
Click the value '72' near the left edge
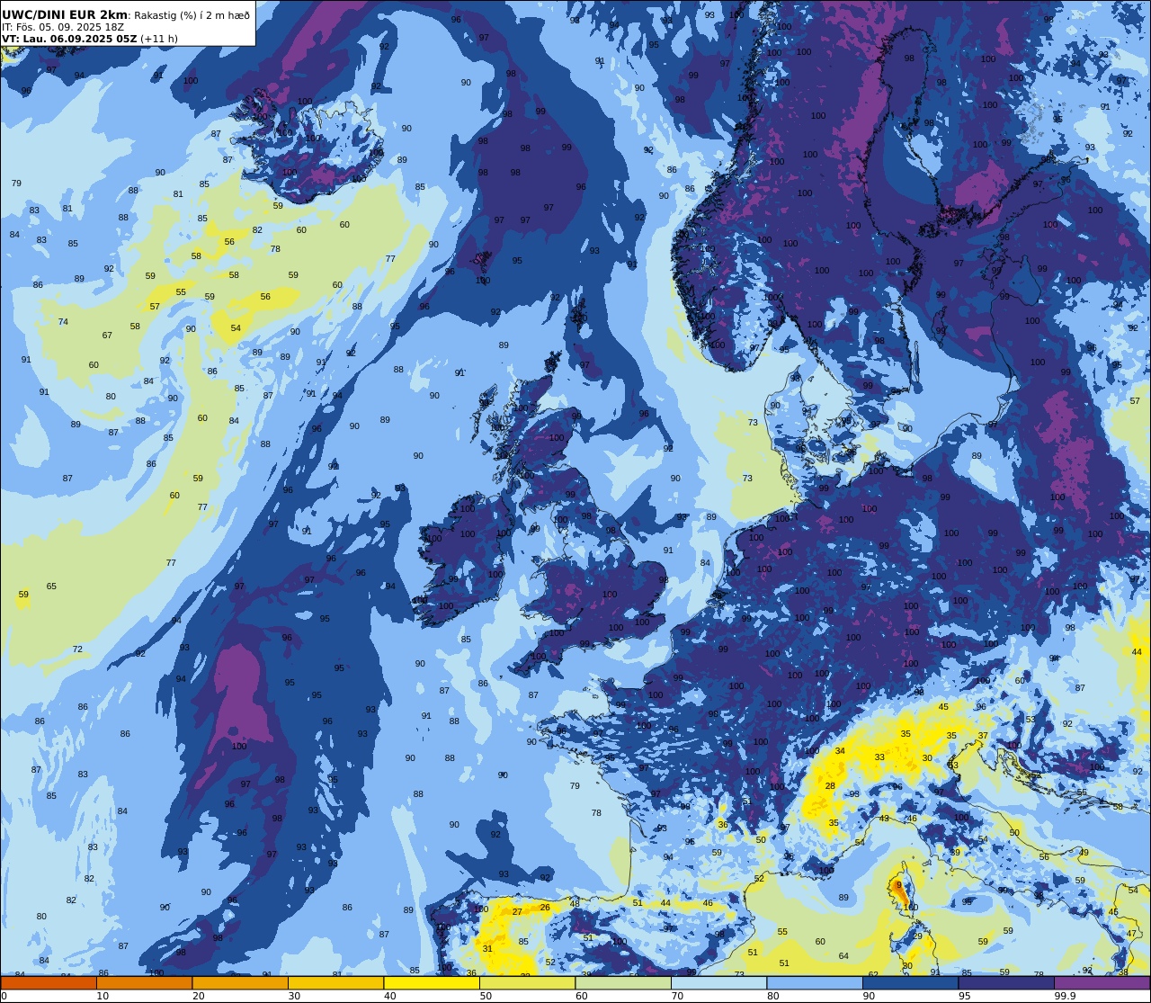77,649
